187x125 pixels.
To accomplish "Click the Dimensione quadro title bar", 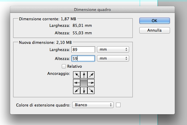I will (92, 10).
